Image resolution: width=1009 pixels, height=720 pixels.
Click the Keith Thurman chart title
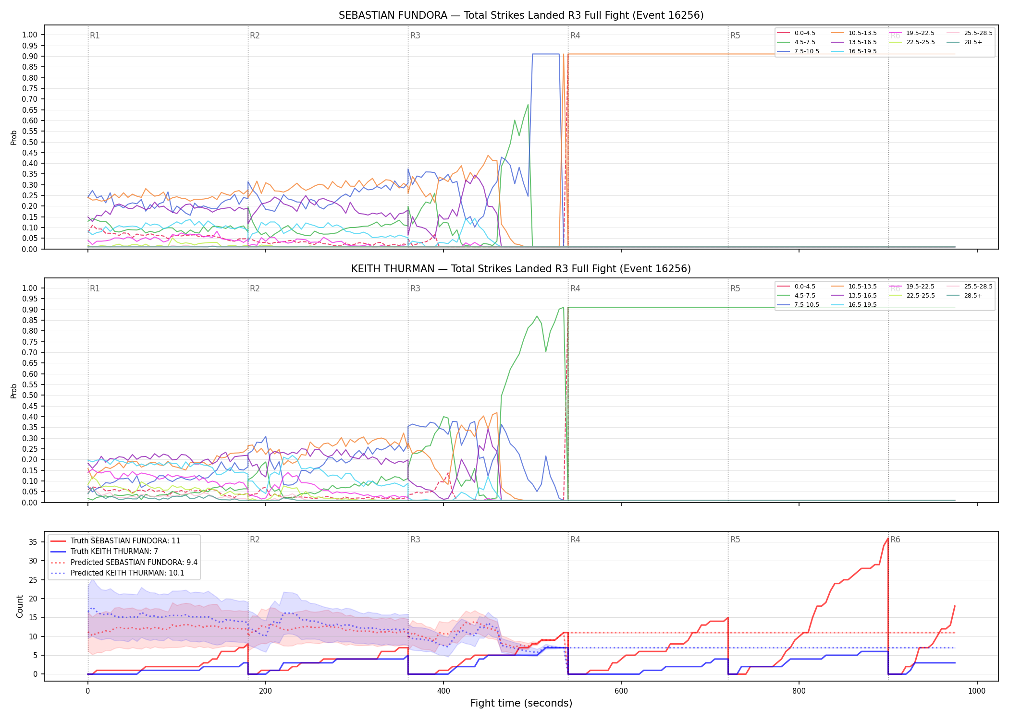point(521,269)
